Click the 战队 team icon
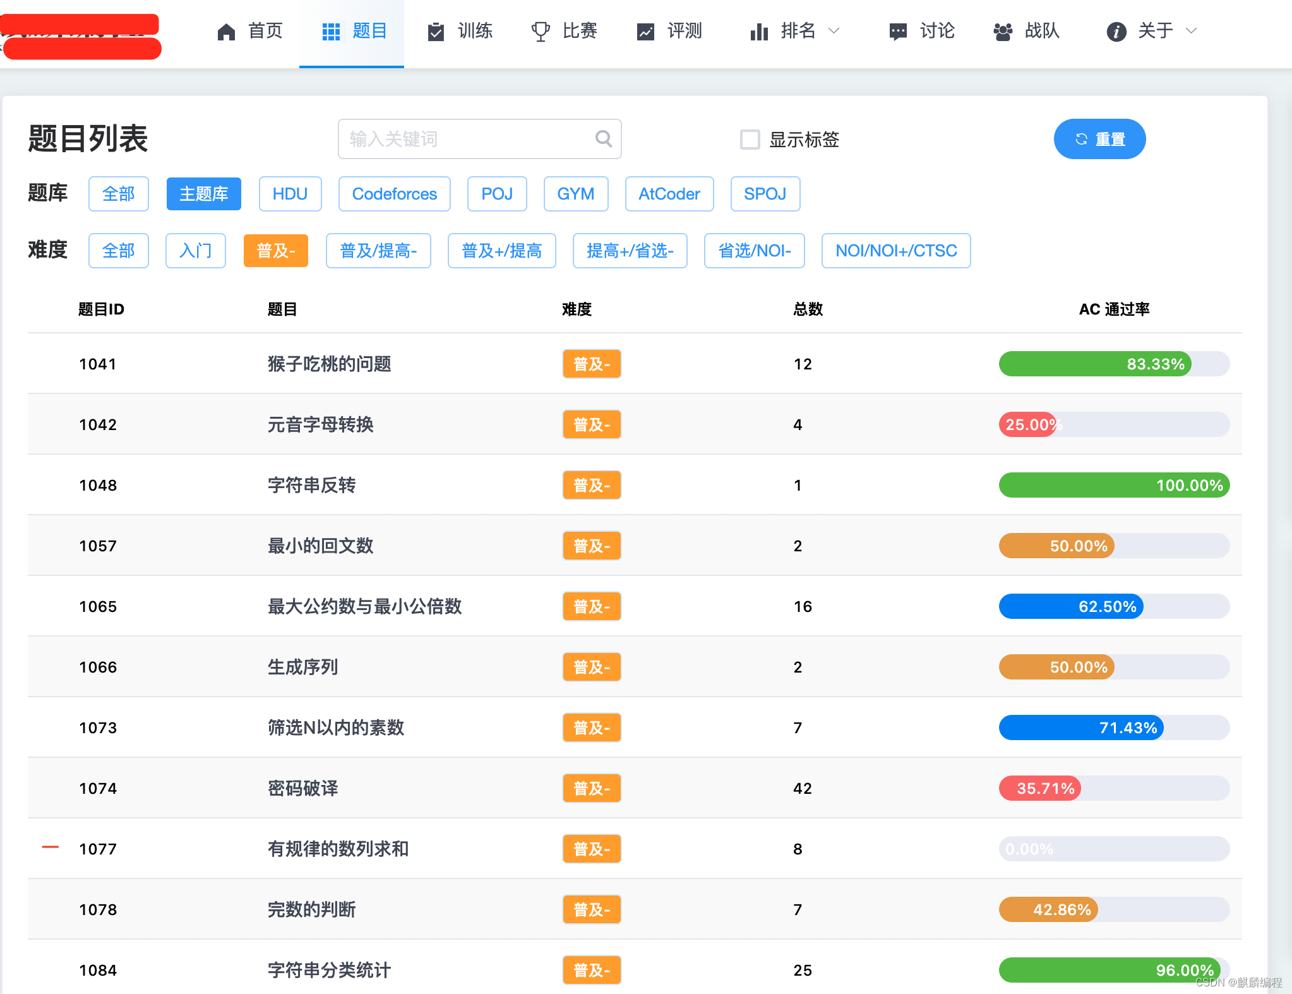1292x994 pixels. (1003, 31)
